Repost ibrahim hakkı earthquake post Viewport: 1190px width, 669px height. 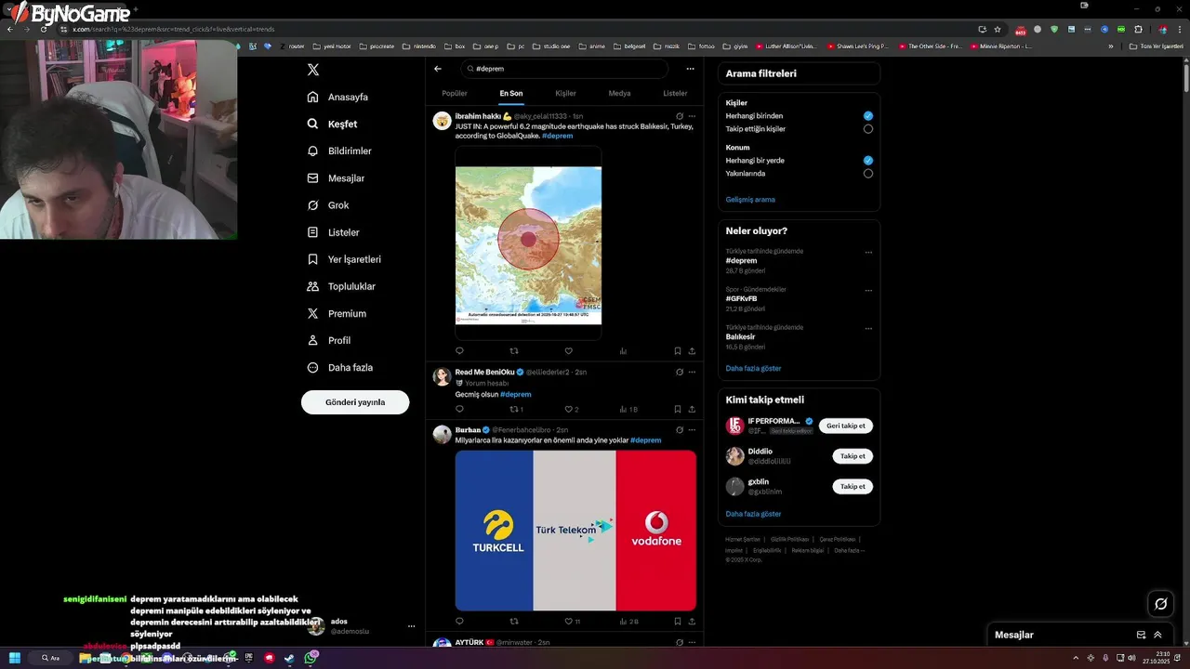(514, 351)
